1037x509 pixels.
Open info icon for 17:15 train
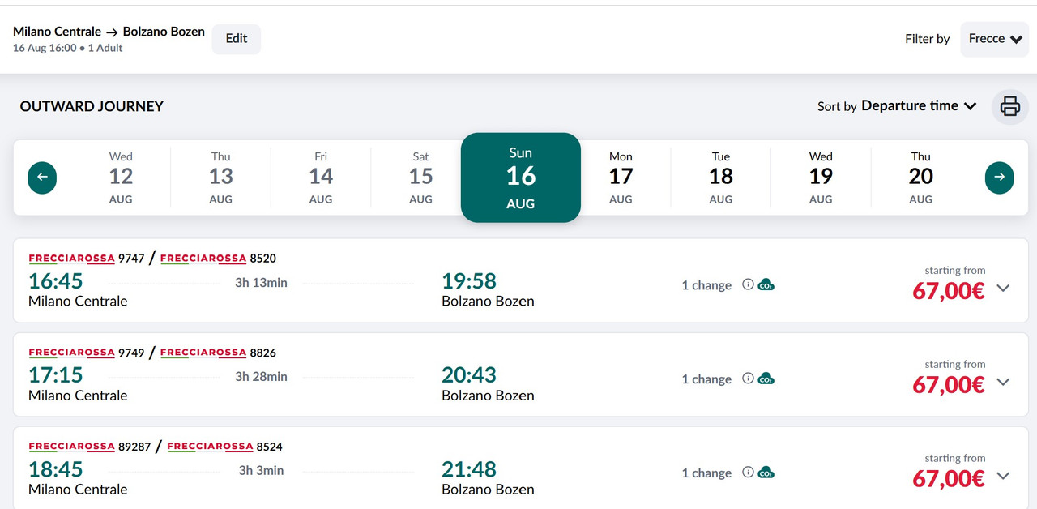[748, 379]
